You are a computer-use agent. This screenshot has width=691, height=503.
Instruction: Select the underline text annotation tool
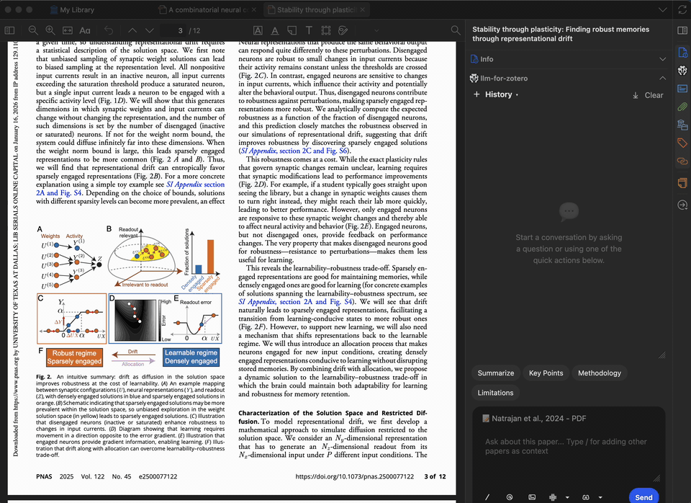tap(275, 30)
